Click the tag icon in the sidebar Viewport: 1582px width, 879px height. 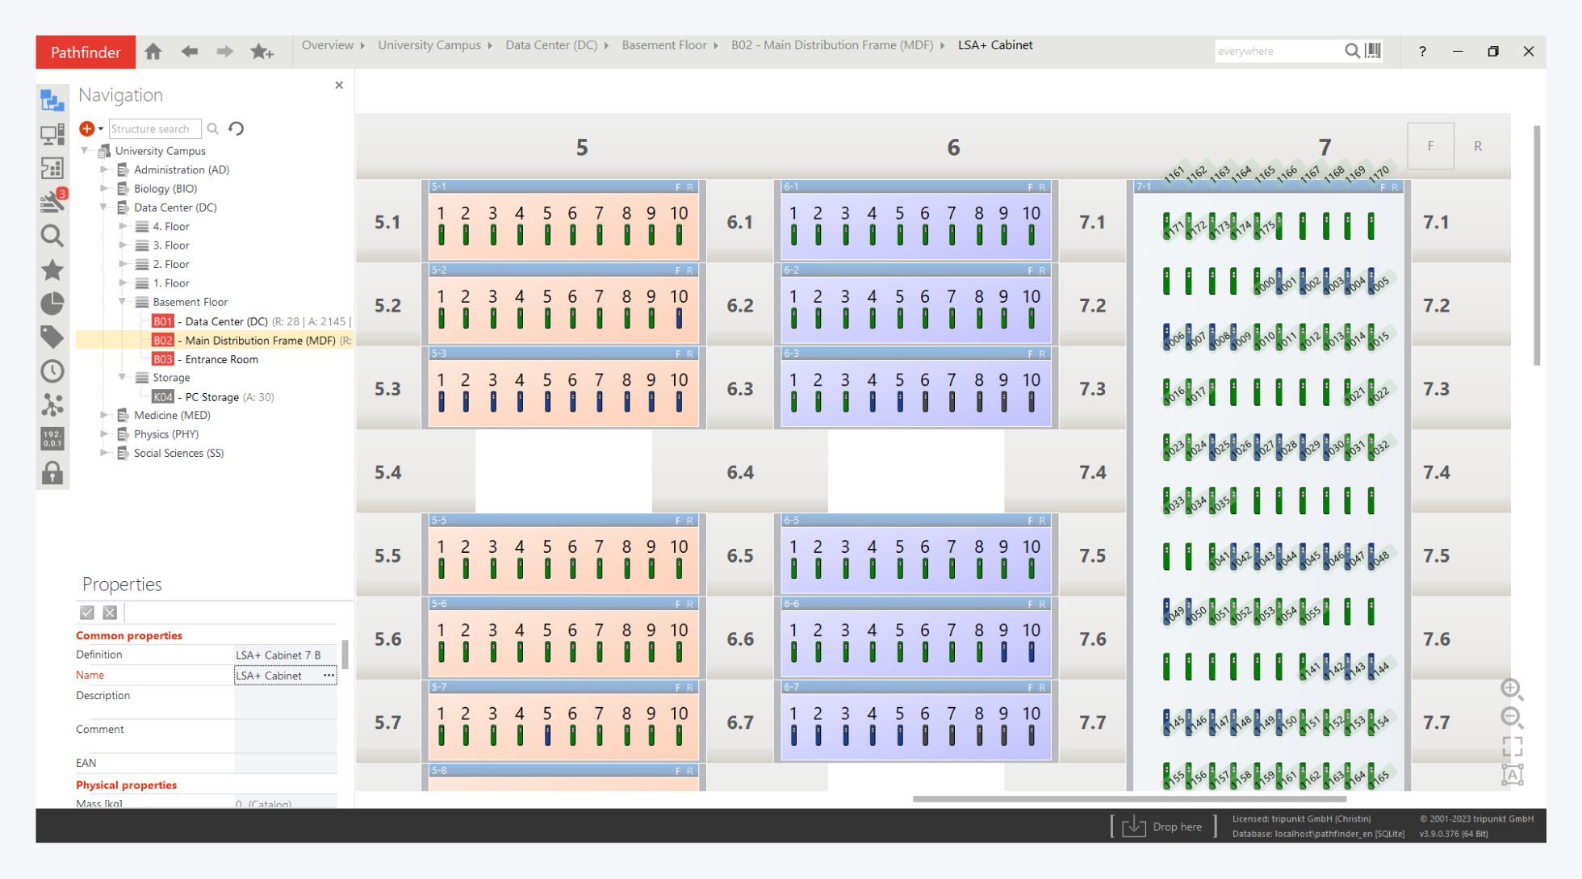pyautogui.click(x=52, y=337)
